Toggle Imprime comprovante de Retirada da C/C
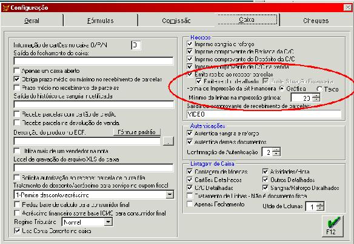Viewport: 354px width, 244px height. [x=190, y=52]
